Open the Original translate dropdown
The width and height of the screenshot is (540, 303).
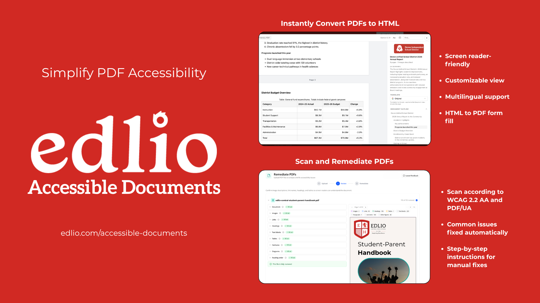[x=409, y=98]
